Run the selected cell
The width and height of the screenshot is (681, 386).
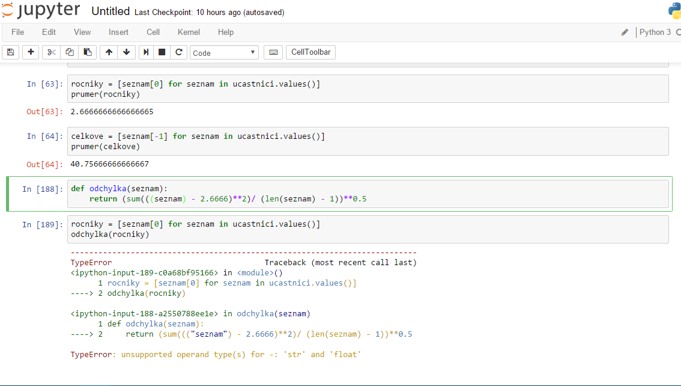coord(146,52)
